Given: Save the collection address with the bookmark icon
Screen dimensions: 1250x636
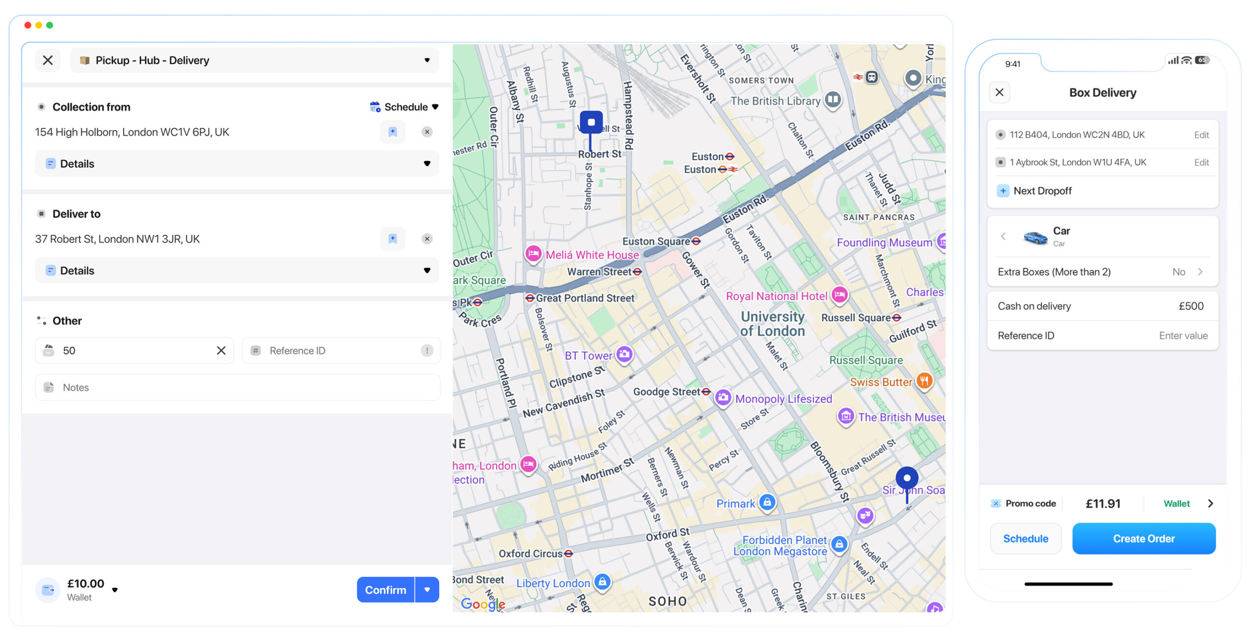Looking at the screenshot, I should pyautogui.click(x=392, y=131).
